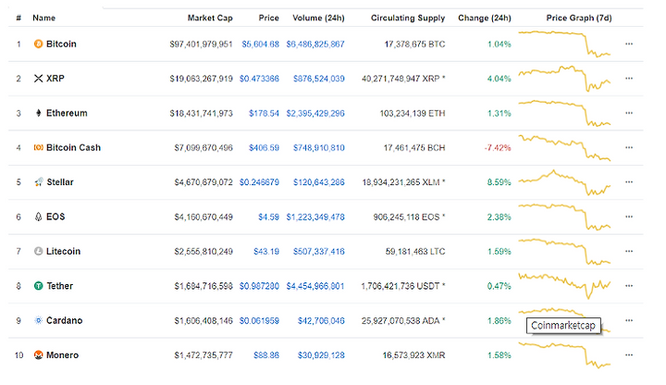The height and width of the screenshot is (385, 666).
Task: Sort by the Volume (24h) column header
Action: [318, 18]
